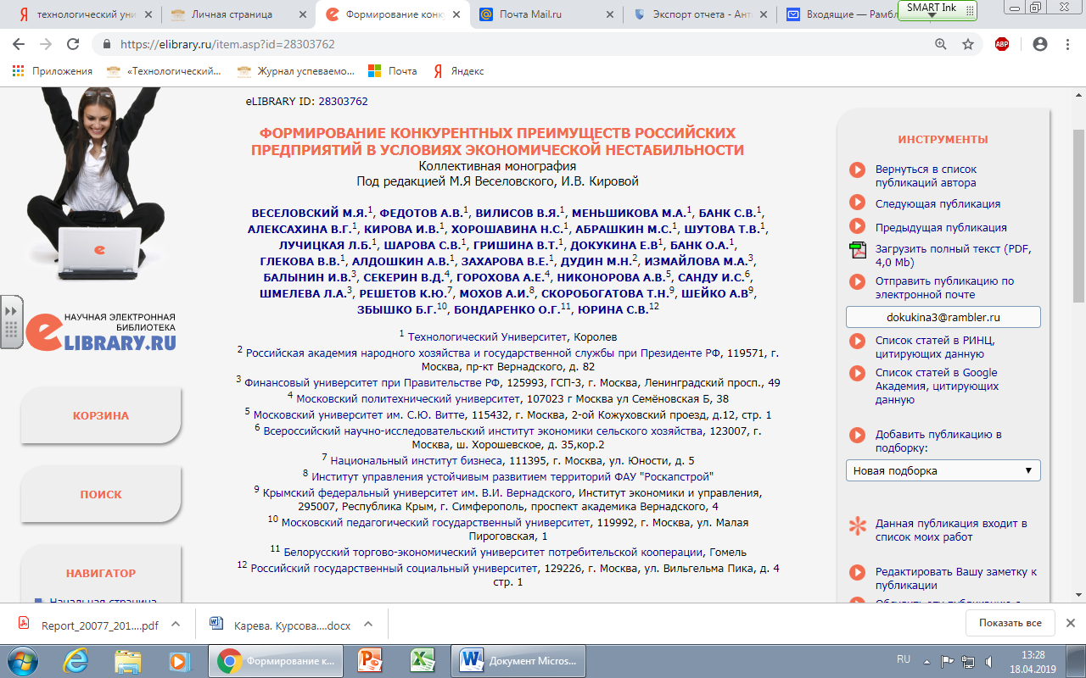Click red arrow beside Google Академия list
1086x678 pixels.
857,373
